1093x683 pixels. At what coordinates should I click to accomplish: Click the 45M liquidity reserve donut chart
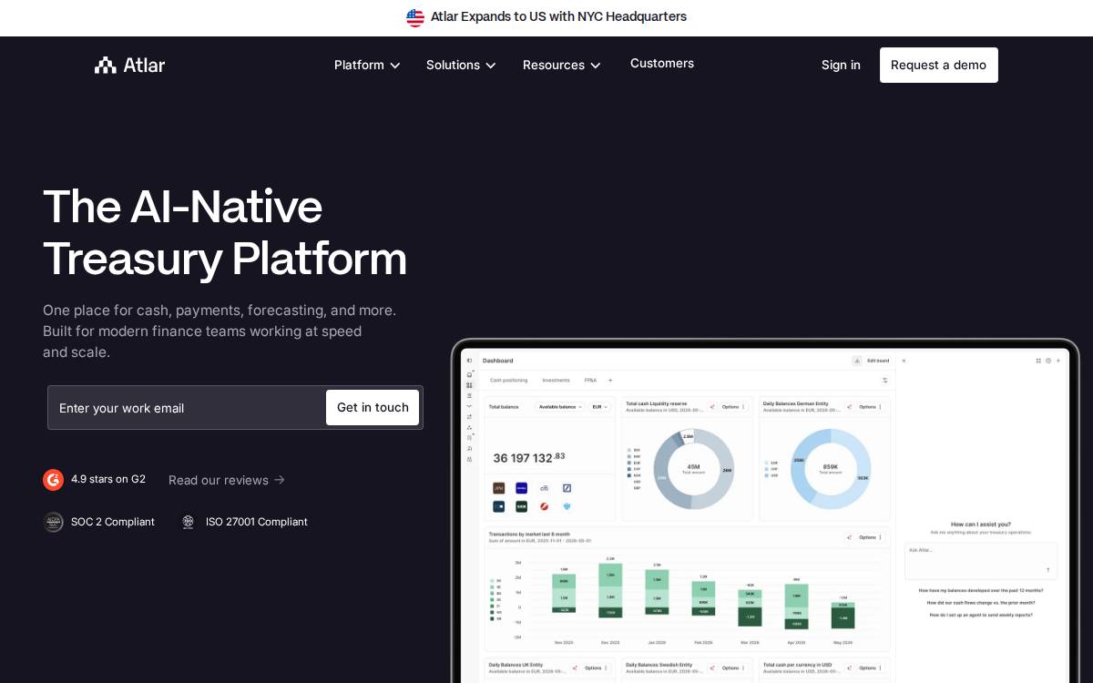click(x=694, y=468)
